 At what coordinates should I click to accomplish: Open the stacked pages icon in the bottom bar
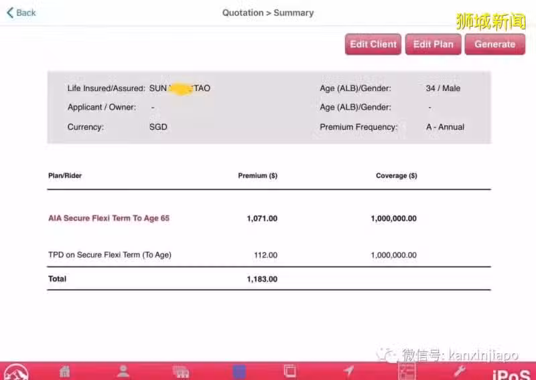point(289,371)
